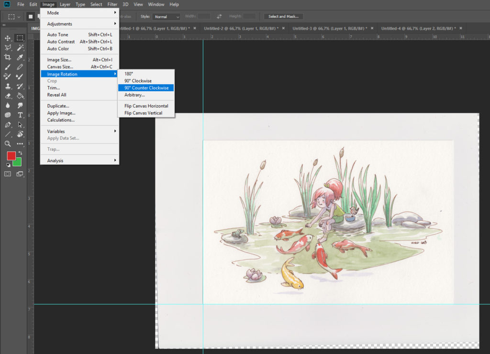The image size is (490, 354).
Task: Click the Select and Mask... button
Action: [283, 17]
